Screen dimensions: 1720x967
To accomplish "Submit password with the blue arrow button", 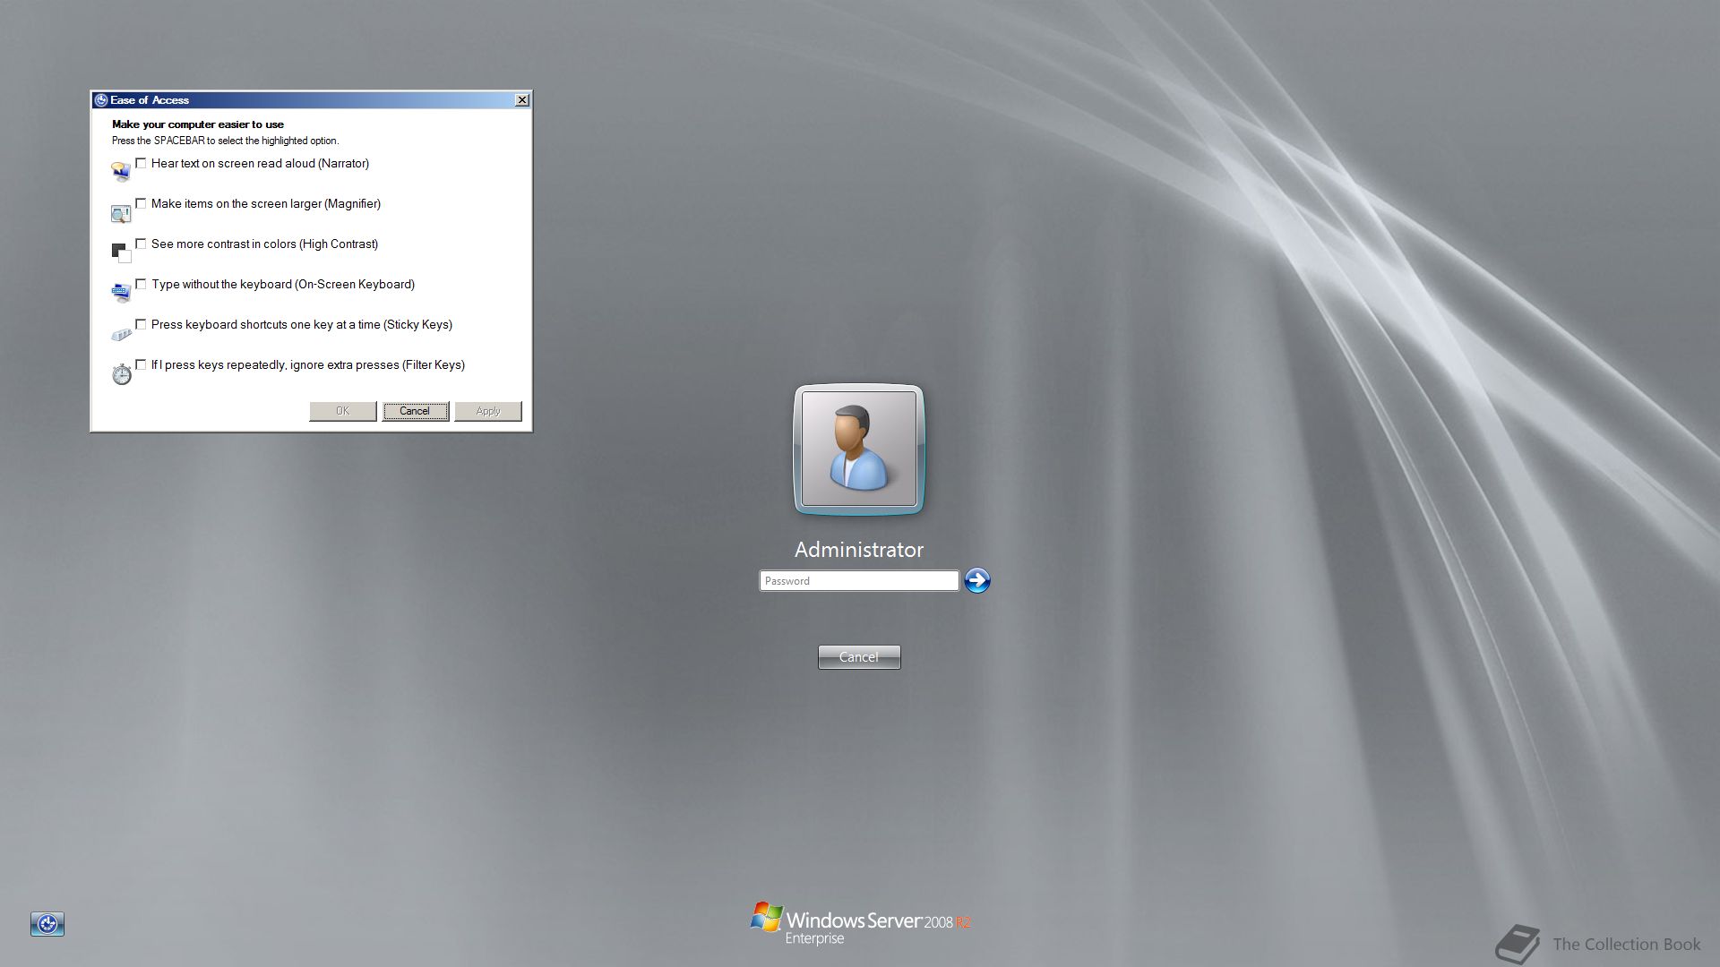I will (977, 580).
